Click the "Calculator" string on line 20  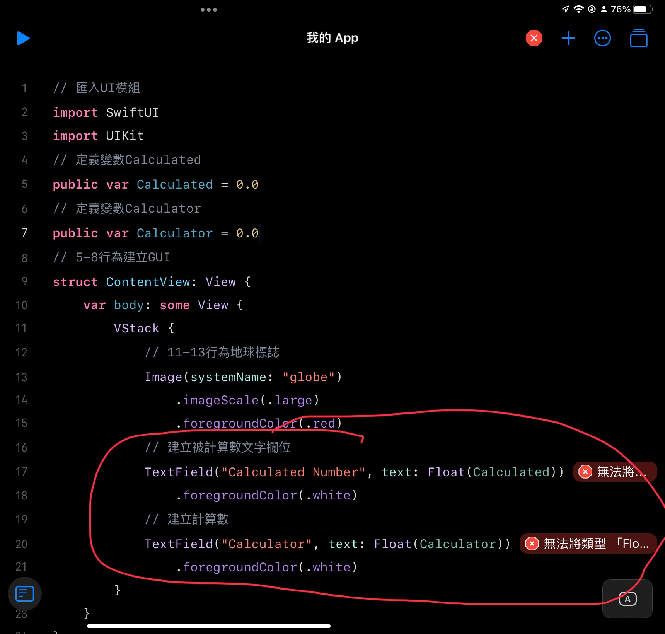[266, 544]
